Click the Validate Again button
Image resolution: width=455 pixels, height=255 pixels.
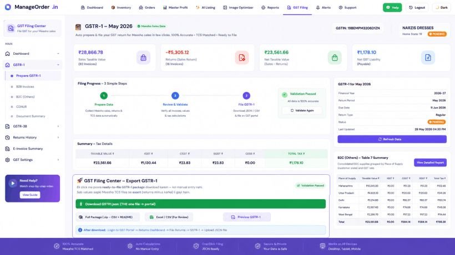coord(302,111)
